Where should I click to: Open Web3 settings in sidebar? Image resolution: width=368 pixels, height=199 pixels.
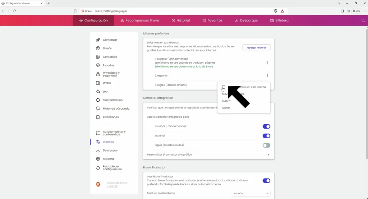[103, 83]
